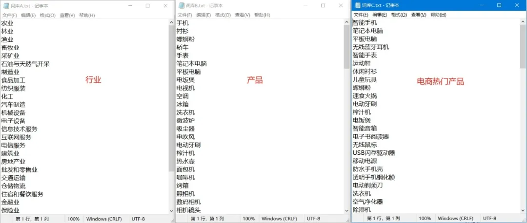Click scroll-up arrow in 词库C window
This screenshot has height=223, width=527.
523,21
